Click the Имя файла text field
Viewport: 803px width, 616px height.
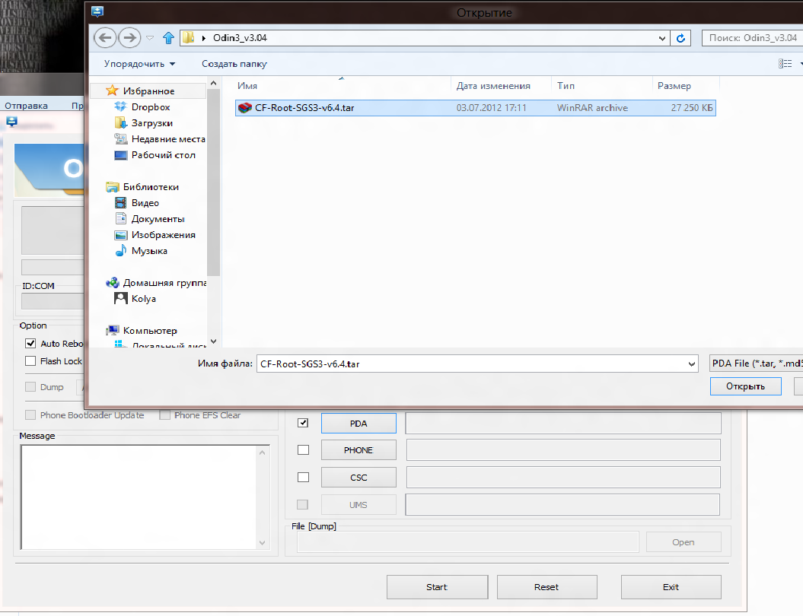tap(471, 364)
